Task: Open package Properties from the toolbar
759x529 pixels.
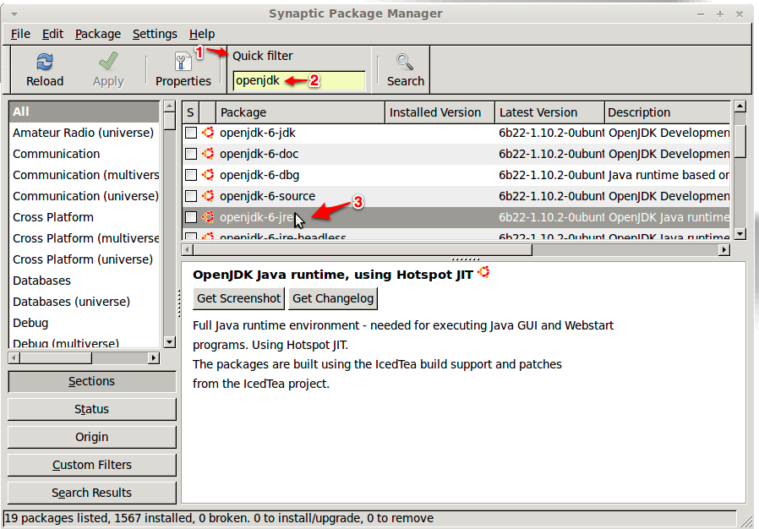Action: point(183,69)
